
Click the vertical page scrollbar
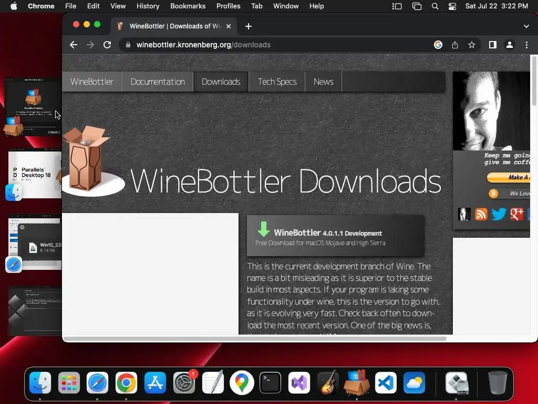534,81
